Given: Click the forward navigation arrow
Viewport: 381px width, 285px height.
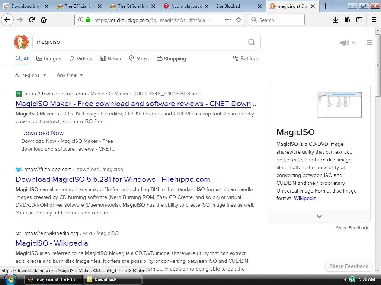Looking at the screenshot, I should click(20, 20).
